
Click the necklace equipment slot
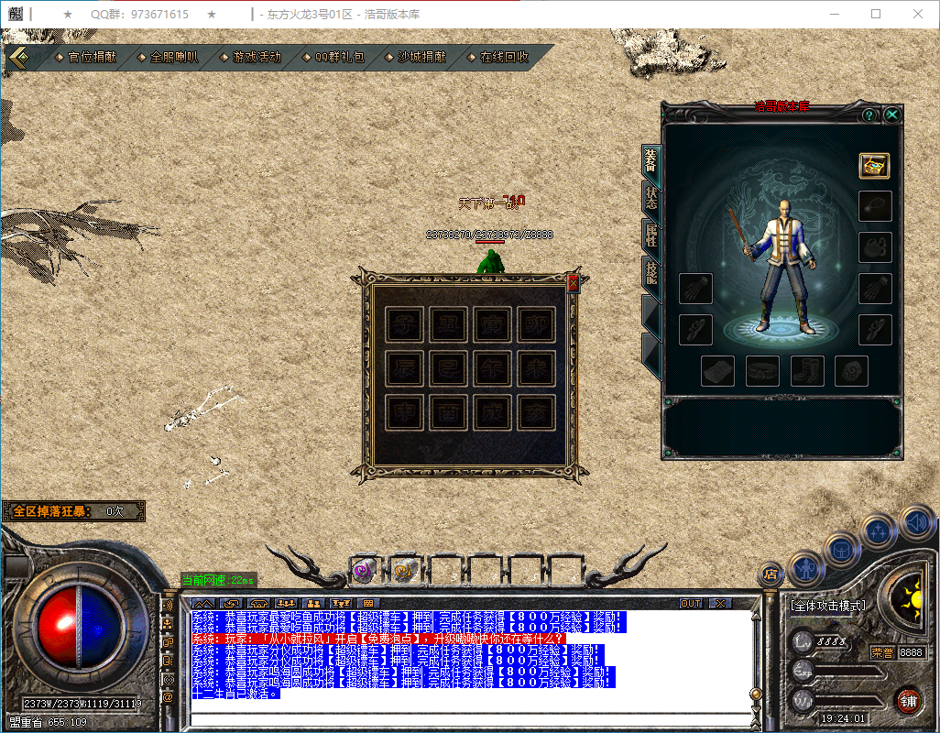tap(875, 207)
